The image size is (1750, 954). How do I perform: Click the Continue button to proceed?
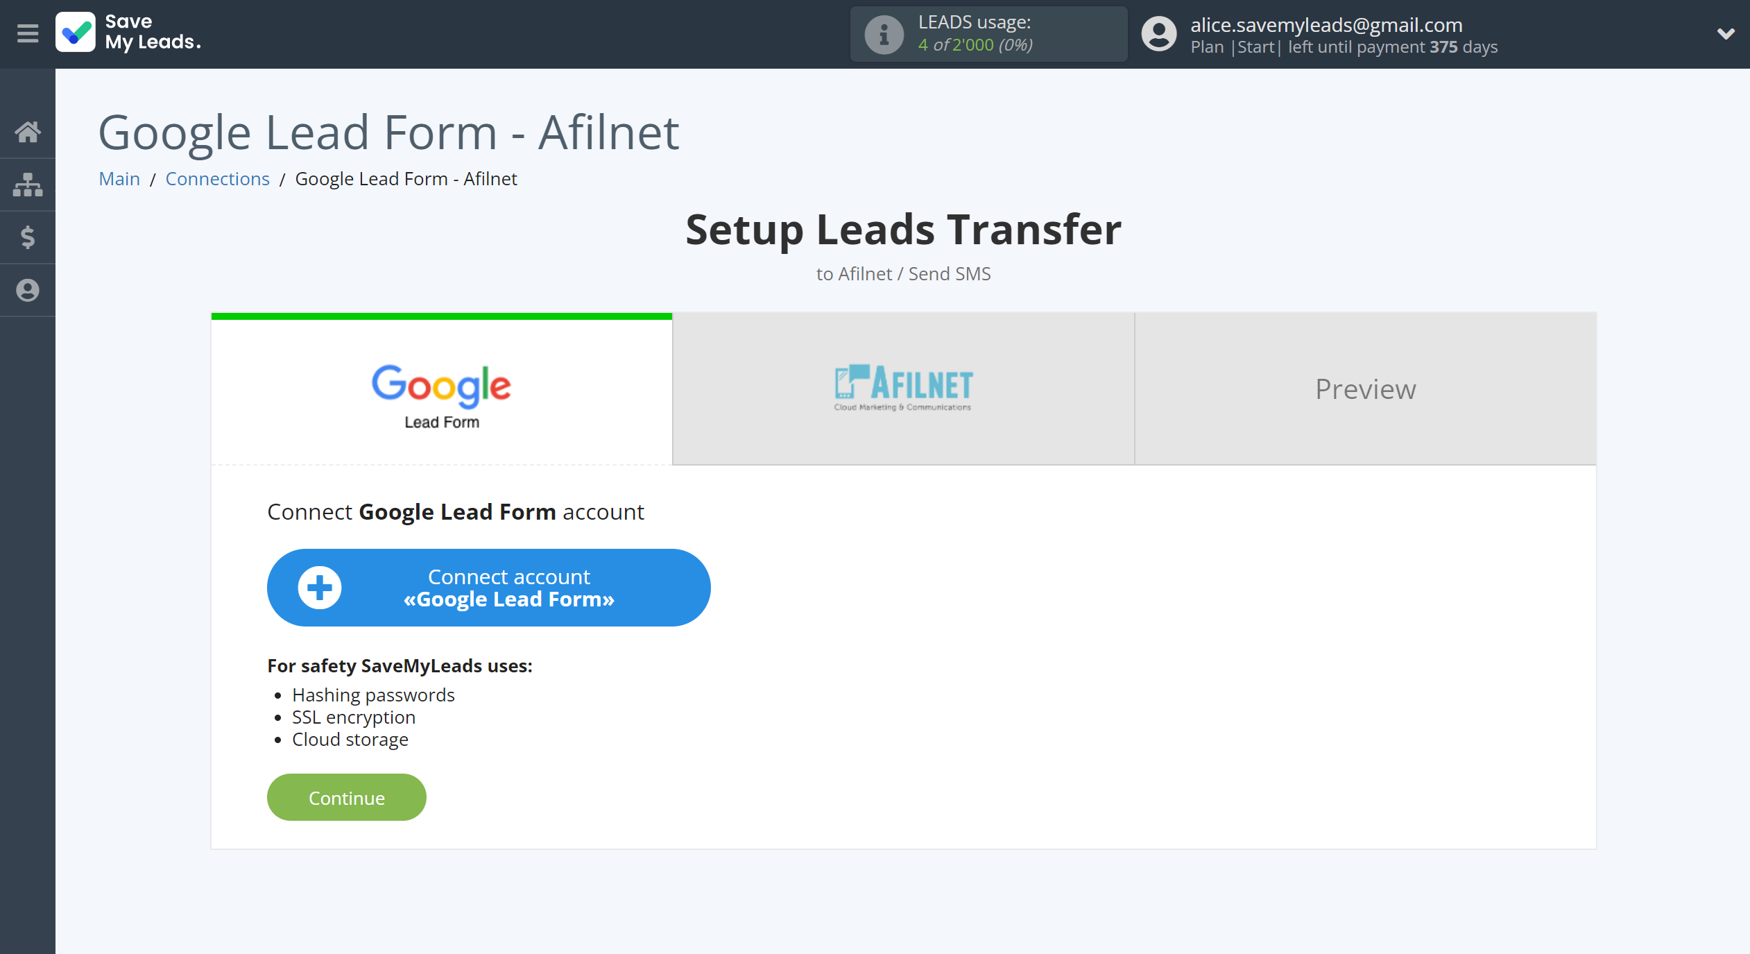click(347, 797)
